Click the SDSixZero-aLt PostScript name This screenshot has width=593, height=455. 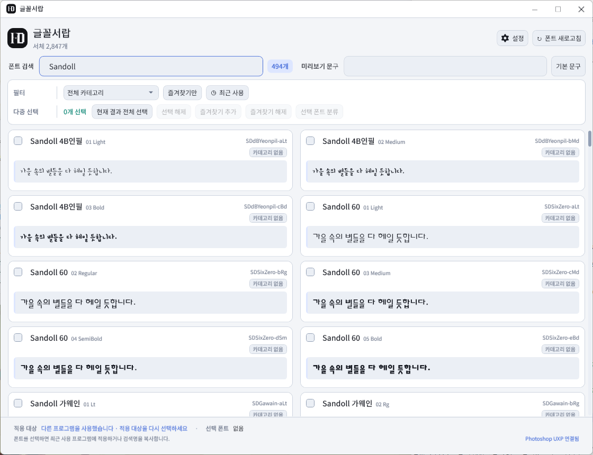(x=562, y=207)
